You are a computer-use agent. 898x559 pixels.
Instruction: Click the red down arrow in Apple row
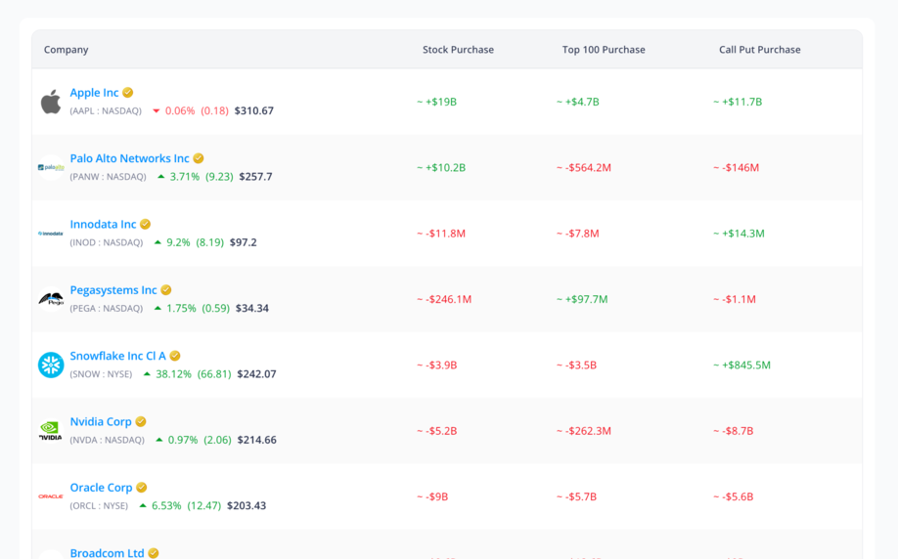[x=156, y=111]
